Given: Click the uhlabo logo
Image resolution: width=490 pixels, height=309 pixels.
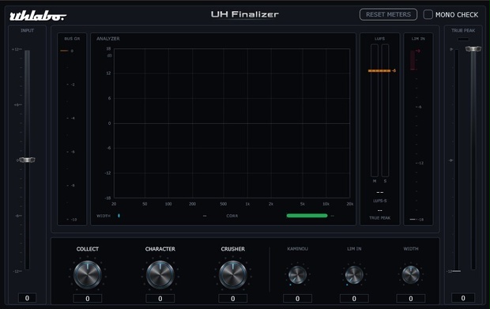Looking at the screenshot, I should [37, 16].
